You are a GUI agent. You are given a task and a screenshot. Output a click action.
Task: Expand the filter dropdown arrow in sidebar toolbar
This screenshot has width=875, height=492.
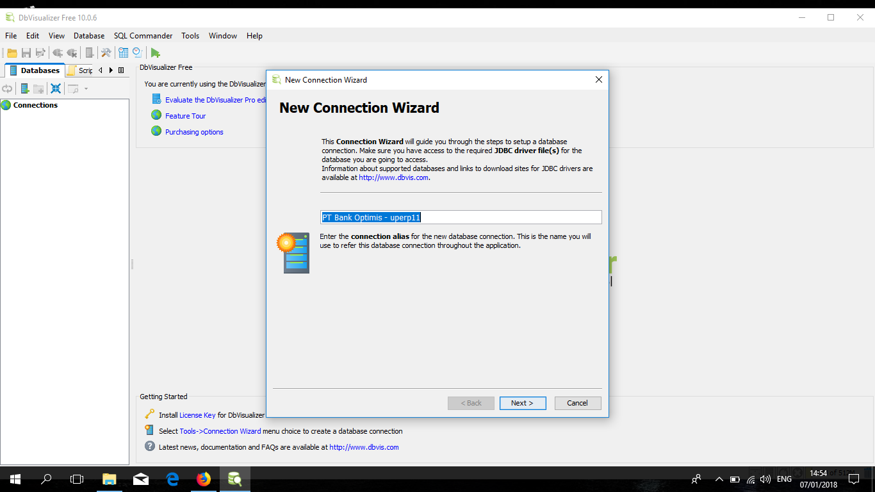pos(86,88)
